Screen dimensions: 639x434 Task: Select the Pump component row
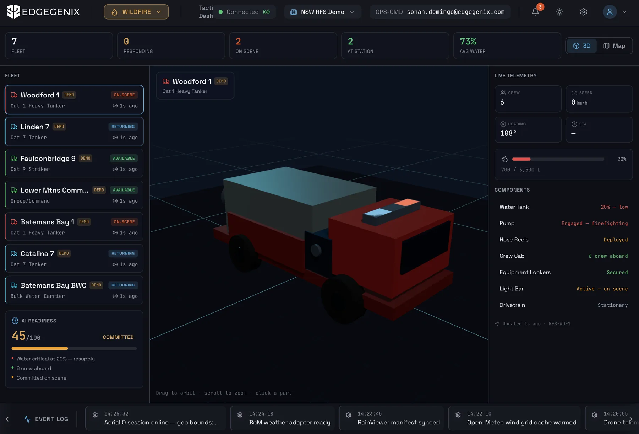click(563, 223)
